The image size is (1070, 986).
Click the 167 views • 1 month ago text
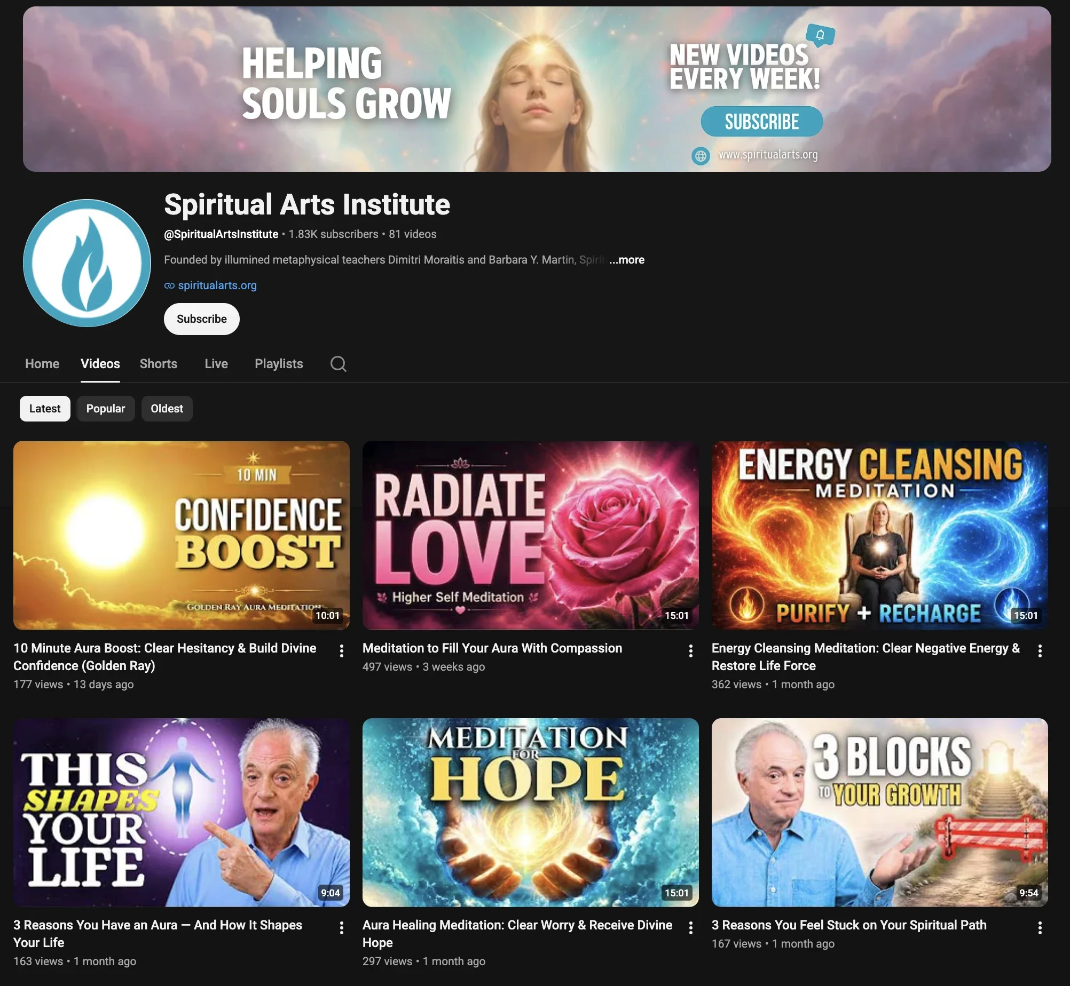pyautogui.click(x=773, y=944)
